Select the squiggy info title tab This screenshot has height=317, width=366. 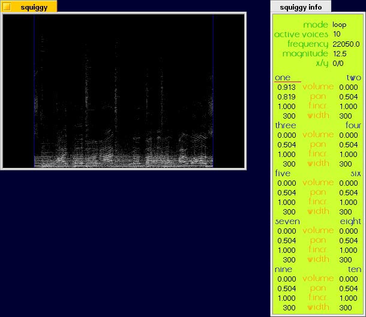(301, 7)
